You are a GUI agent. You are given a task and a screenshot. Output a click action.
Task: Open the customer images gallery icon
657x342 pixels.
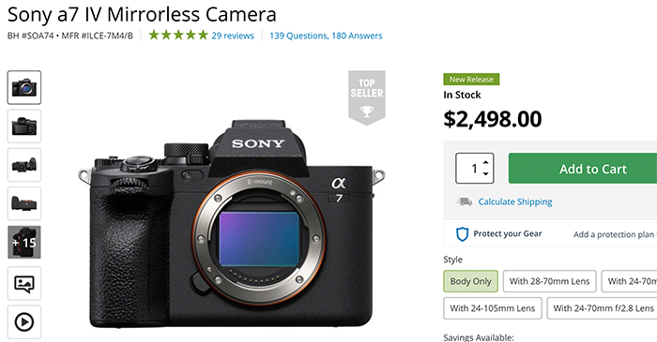tap(24, 283)
